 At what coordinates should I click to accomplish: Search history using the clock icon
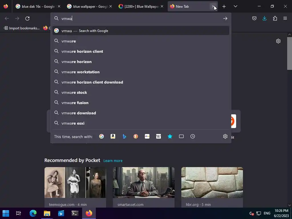(192, 136)
